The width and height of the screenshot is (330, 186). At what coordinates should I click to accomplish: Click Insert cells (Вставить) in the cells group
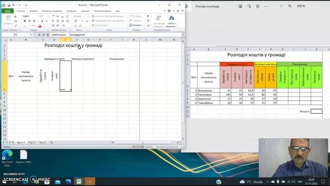[x=135, y=16]
